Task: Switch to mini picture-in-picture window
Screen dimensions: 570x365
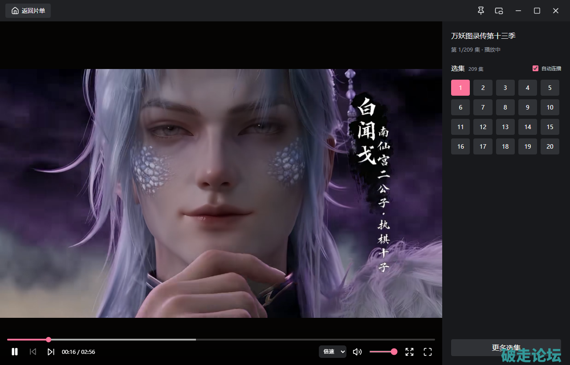Action: point(499,11)
